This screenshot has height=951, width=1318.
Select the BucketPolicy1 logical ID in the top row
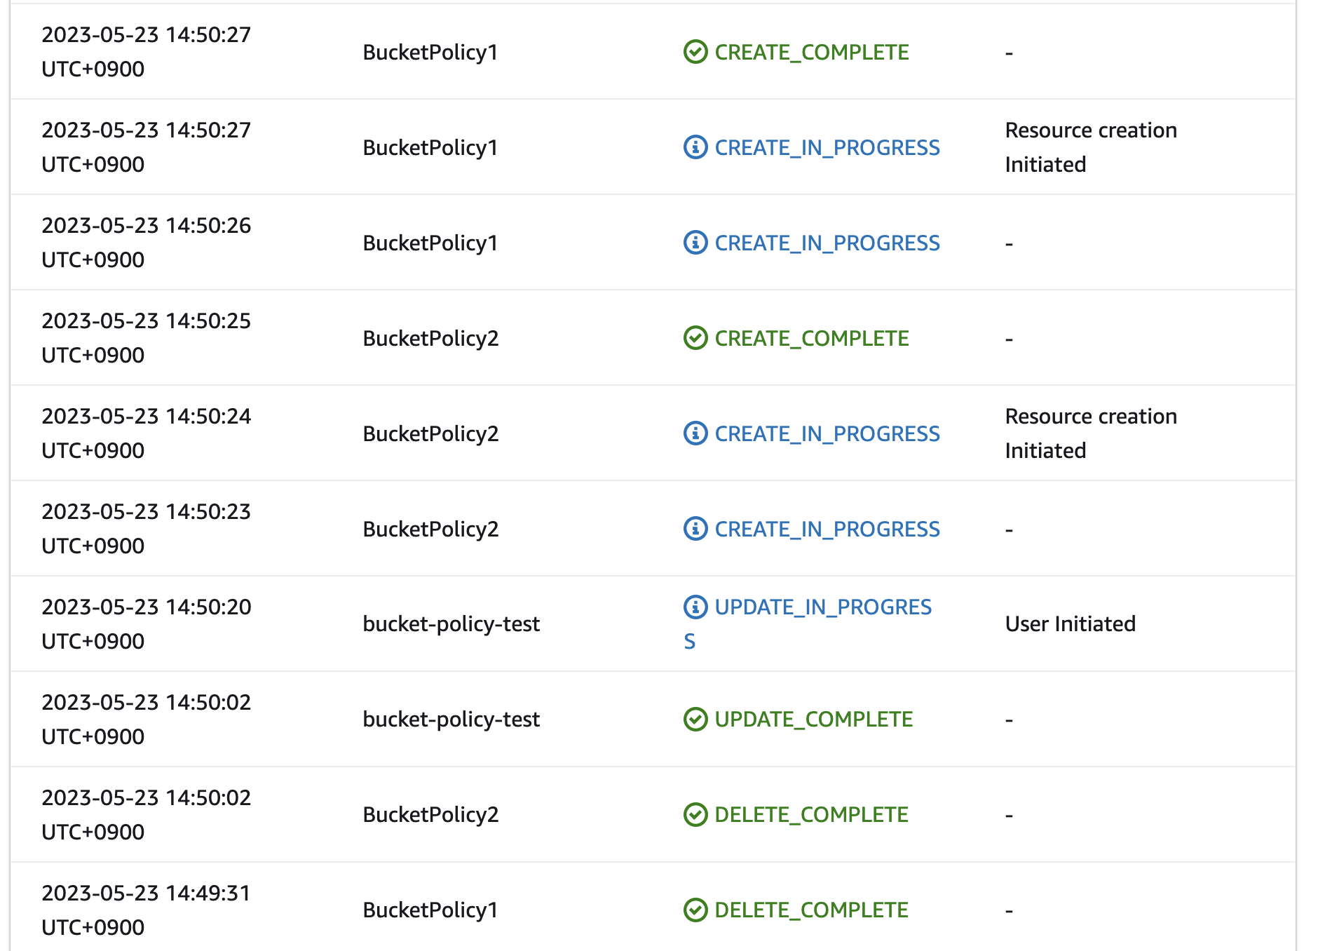tap(430, 51)
